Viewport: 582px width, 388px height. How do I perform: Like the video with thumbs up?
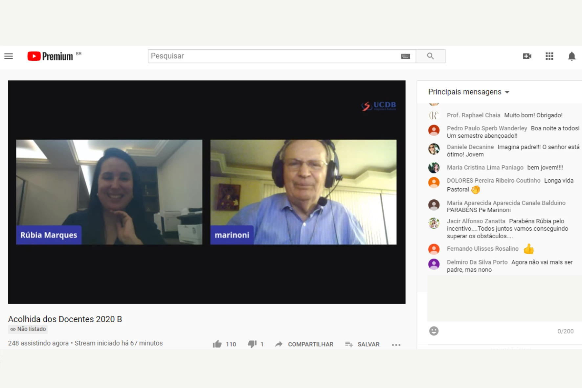click(x=217, y=344)
